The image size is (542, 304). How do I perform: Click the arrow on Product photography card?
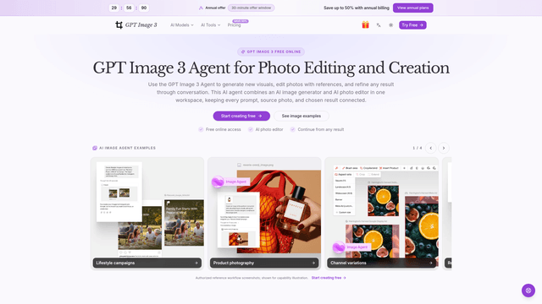(x=313, y=263)
